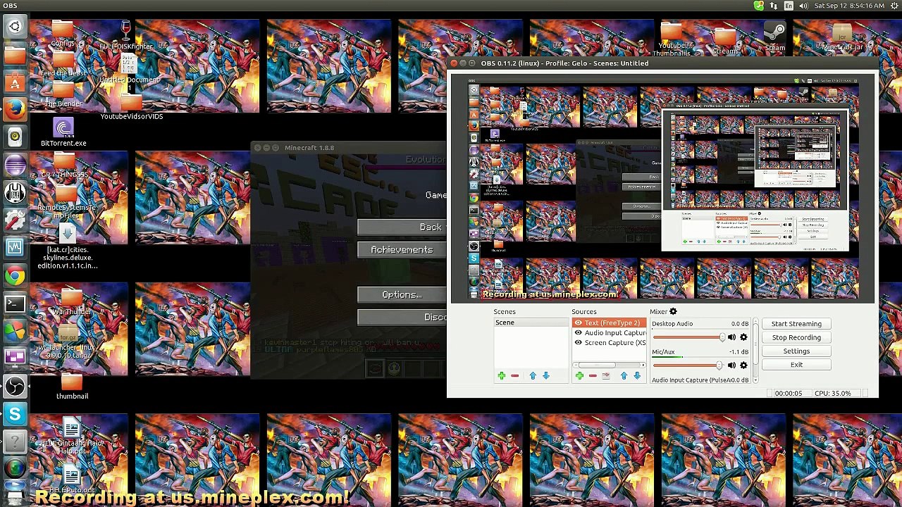The image size is (902, 507).
Task: Click Back in the Minecraft menu
Action: [x=402, y=227]
